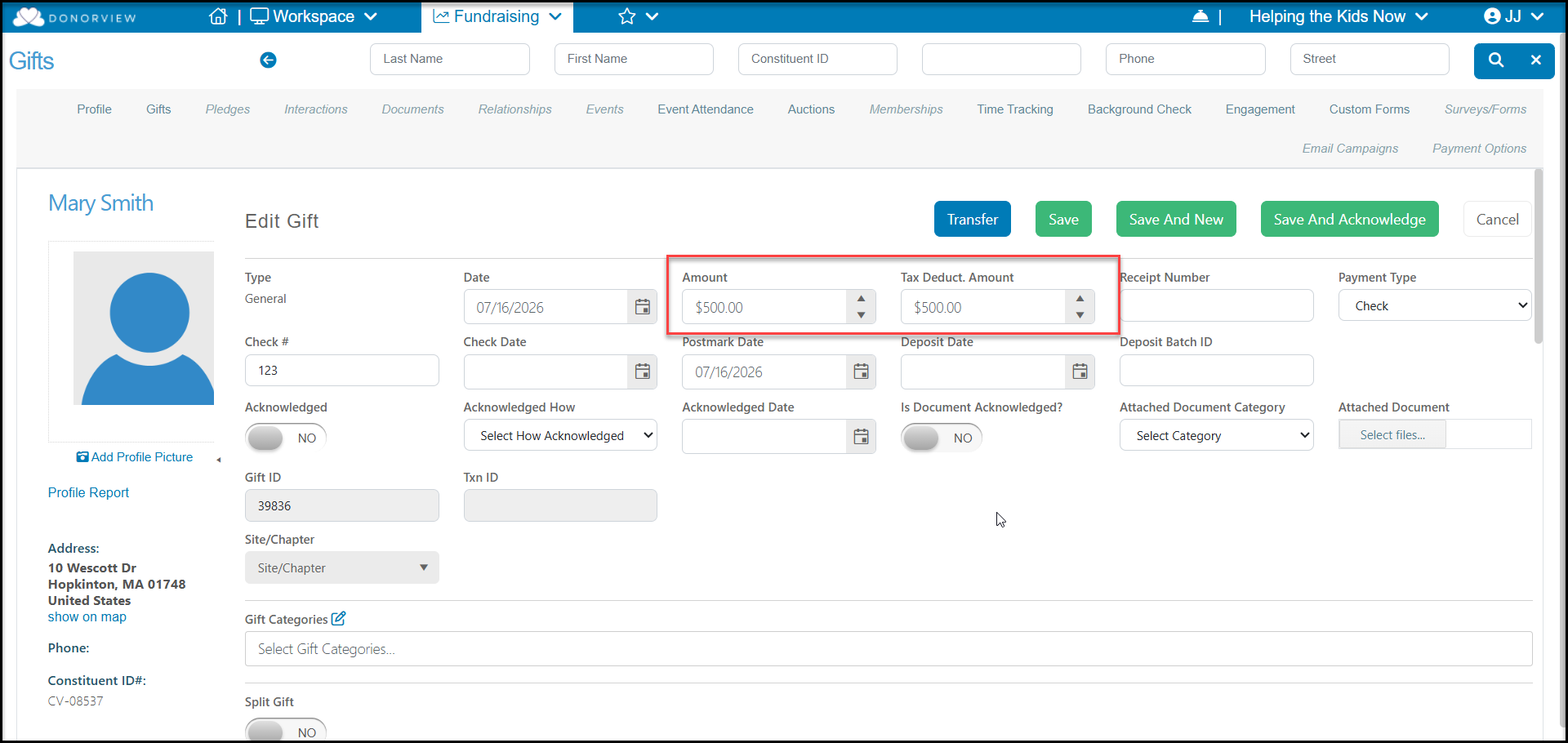Click the Select files button

click(x=1392, y=434)
